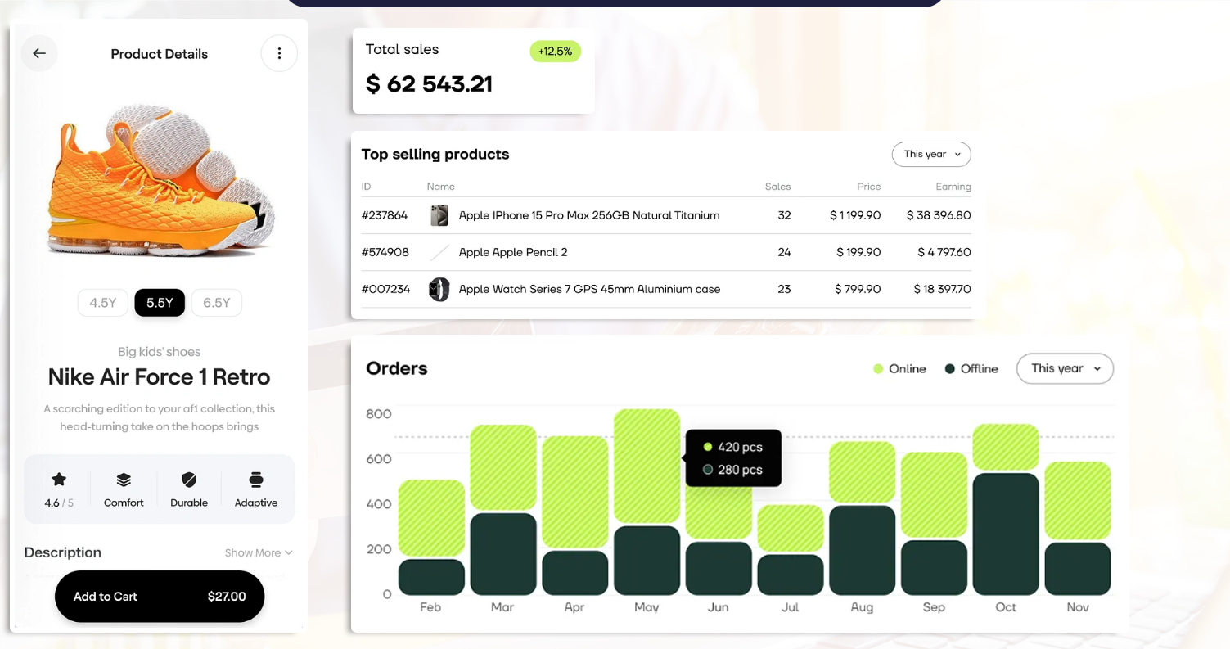This screenshot has width=1230, height=649.
Task: Select the Comfort feature icon
Action: [x=124, y=481]
